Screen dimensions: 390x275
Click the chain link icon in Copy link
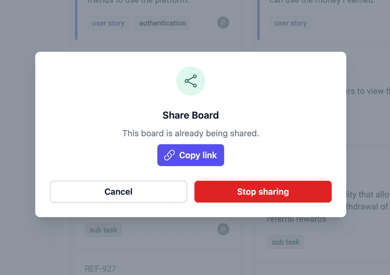tap(170, 155)
